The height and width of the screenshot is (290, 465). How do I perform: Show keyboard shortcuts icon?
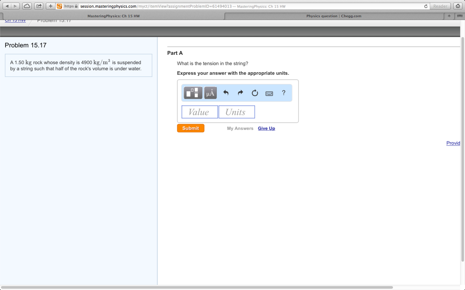[x=269, y=93]
